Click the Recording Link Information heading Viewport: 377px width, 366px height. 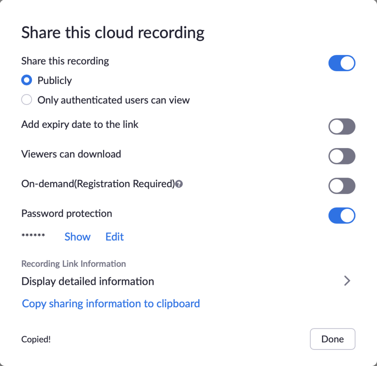74,264
